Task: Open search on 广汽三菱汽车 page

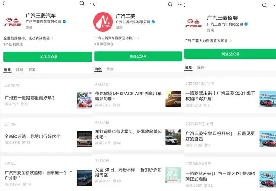Action: click(82, 3)
